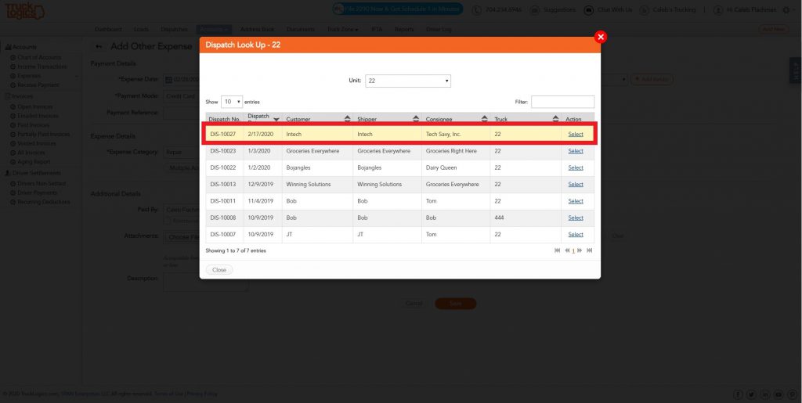Image resolution: width=802 pixels, height=403 pixels.
Task: Click the settings gear icon in header
Action: [786, 9]
